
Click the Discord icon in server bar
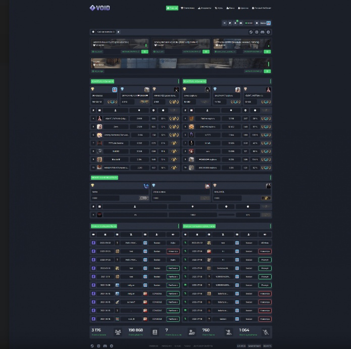pos(262,32)
